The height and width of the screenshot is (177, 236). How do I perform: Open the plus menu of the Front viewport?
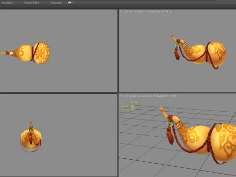(123, 11)
